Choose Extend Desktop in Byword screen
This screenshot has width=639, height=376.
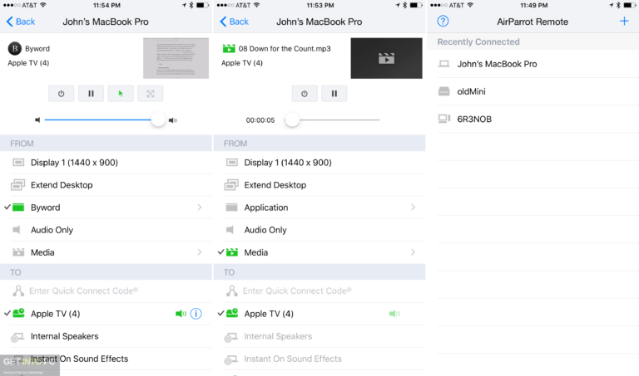click(106, 185)
